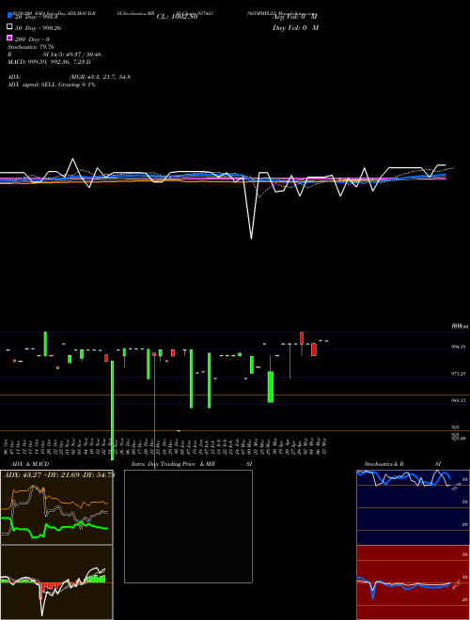This screenshot has height=620, width=470.
Task: Select the '200 Day = 0' legend text
Action: pyautogui.click(x=32, y=39)
